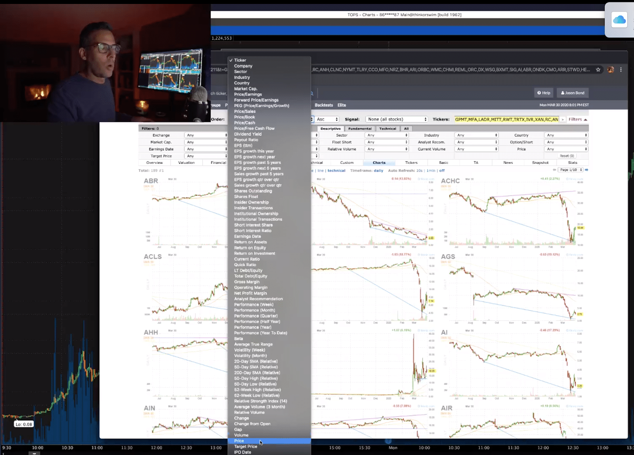
Task: Open the Current Volume filter dropdown
Action: click(476, 149)
